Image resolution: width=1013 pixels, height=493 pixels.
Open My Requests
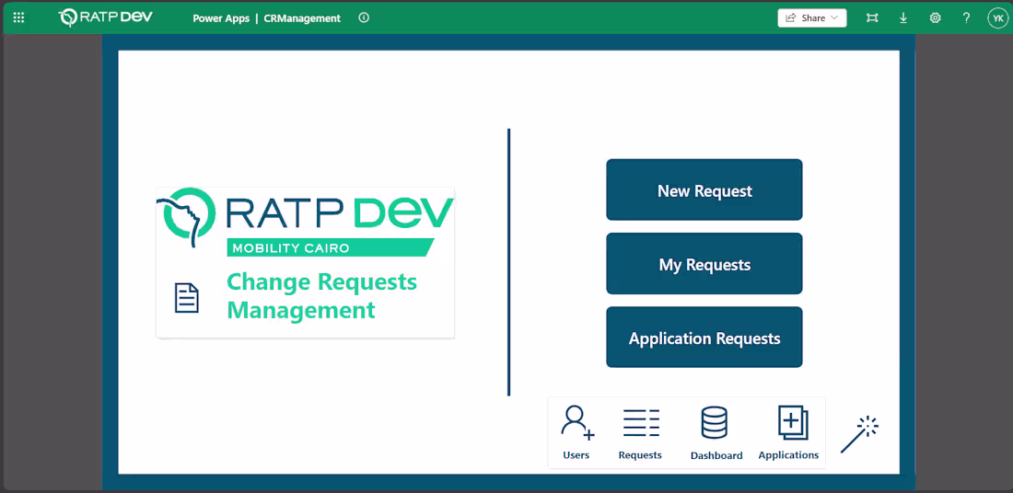pos(704,263)
